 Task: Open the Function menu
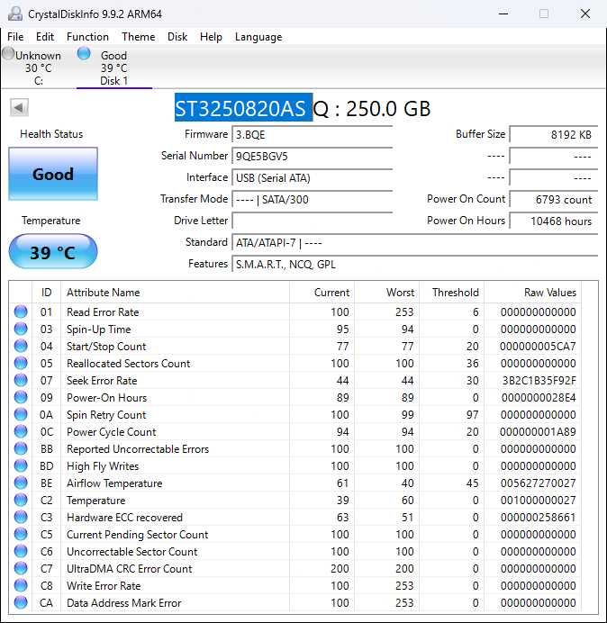pyautogui.click(x=88, y=37)
